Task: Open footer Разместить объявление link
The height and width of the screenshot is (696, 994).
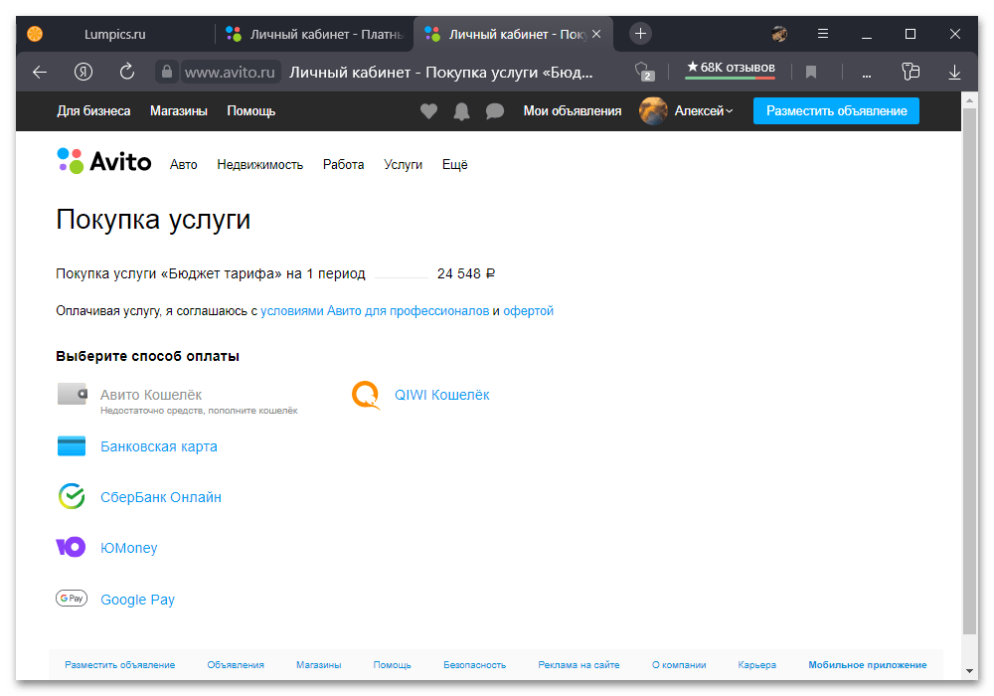Action: (120, 665)
